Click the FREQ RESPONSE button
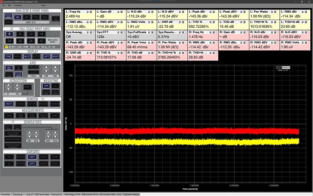This screenshot has width=313, height=196. [13, 145]
